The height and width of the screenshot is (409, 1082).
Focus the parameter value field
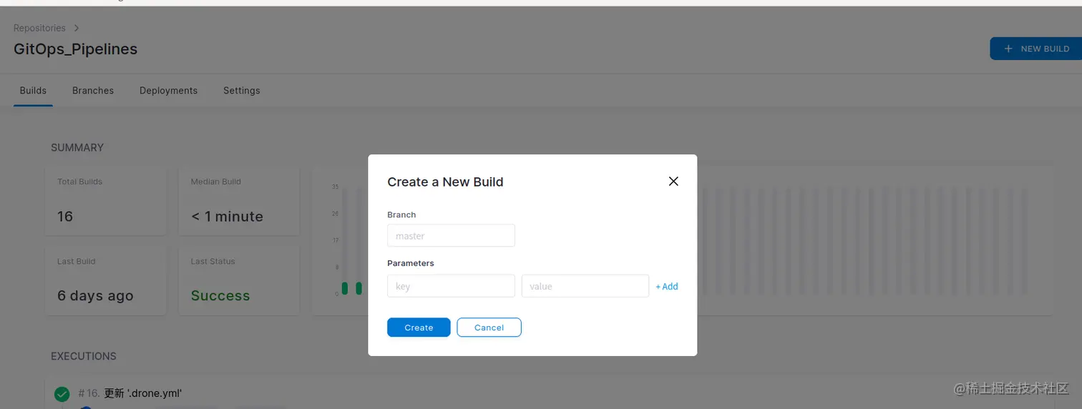[x=585, y=286]
